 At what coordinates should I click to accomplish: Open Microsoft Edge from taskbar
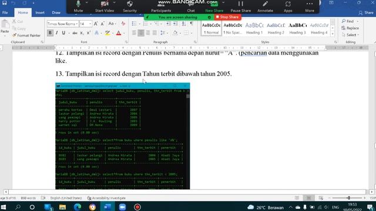click(78, 207)
